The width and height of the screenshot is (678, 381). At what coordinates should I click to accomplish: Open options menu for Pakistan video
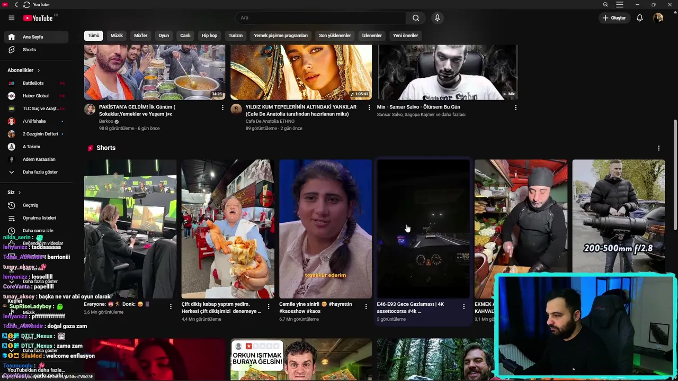(222, 107)
